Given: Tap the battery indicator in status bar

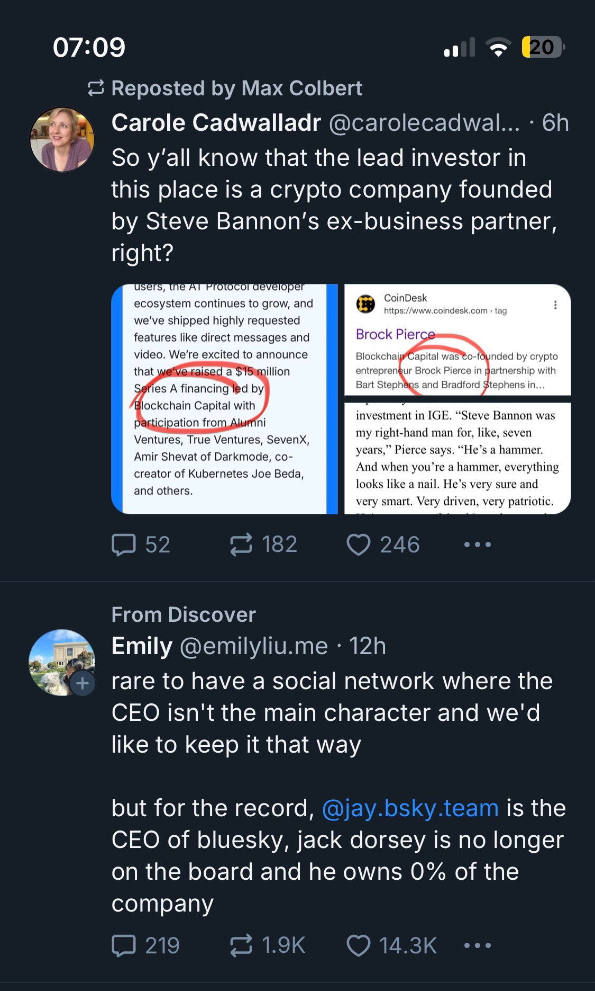Looking at the screenshot, I should (x=543, y=47).
